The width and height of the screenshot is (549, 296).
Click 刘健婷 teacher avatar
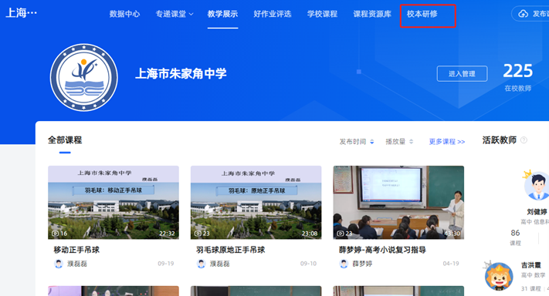click(537, 186)
